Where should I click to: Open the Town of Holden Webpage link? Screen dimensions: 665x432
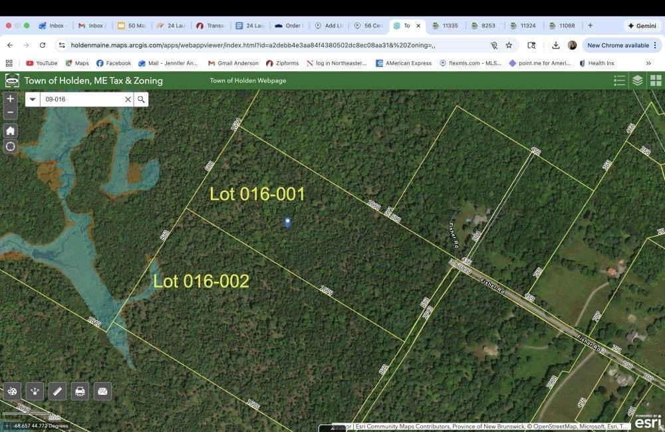click(248, 80)
